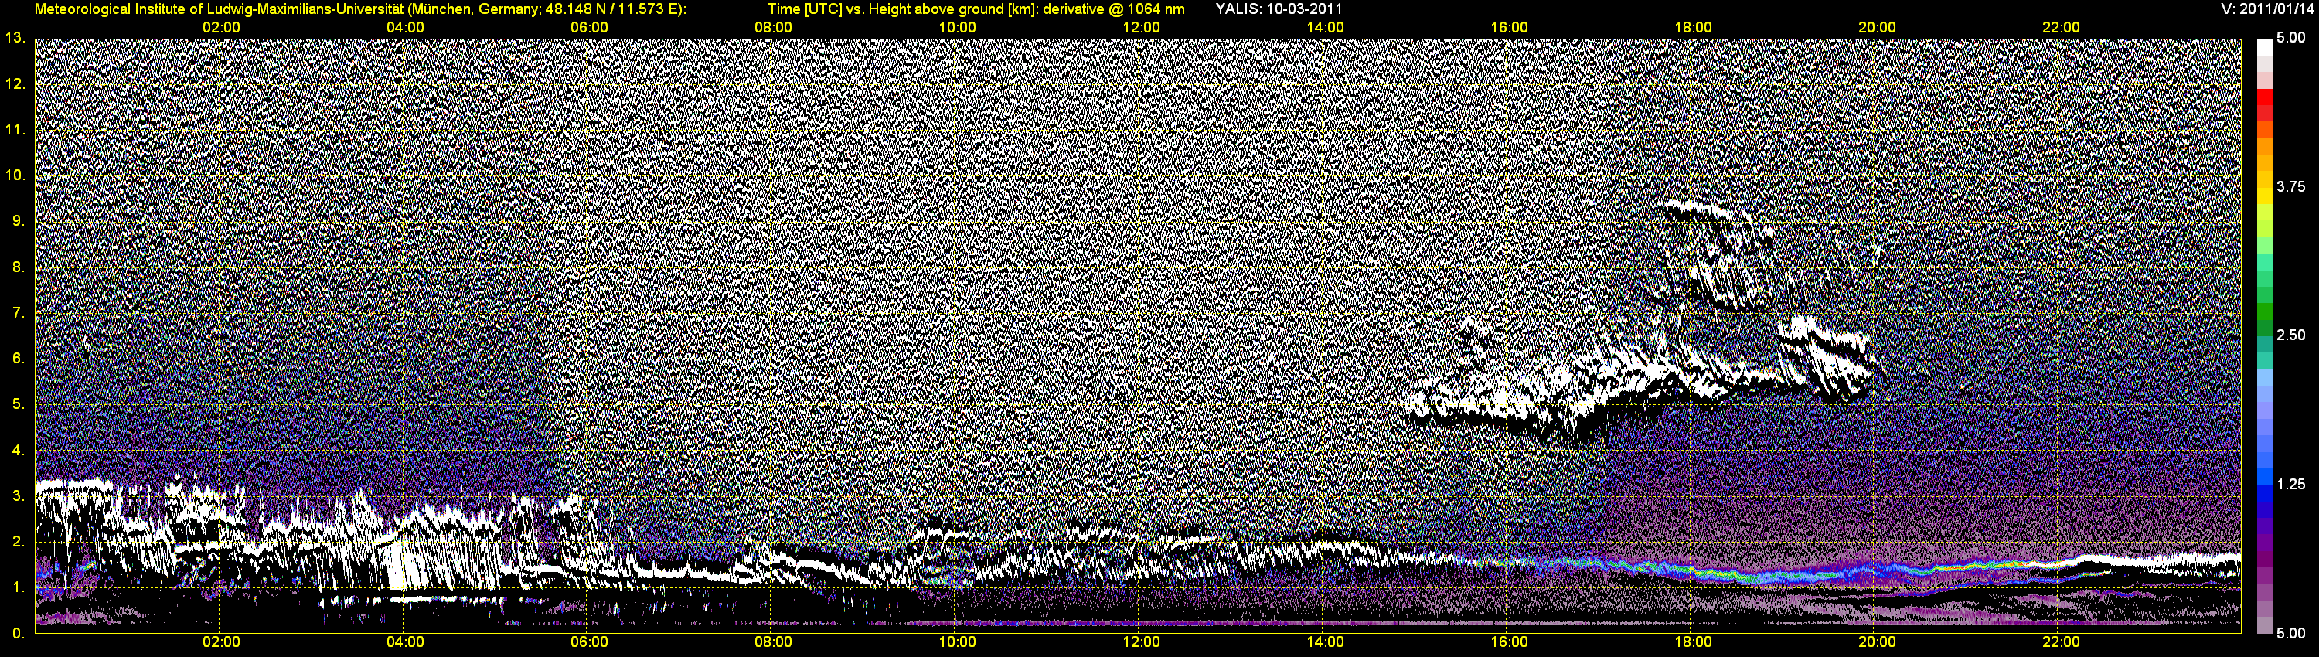Click the 5.00 label below the color scale
Viewport: 2319px width, 657px height.
[x=2291, y=634]
